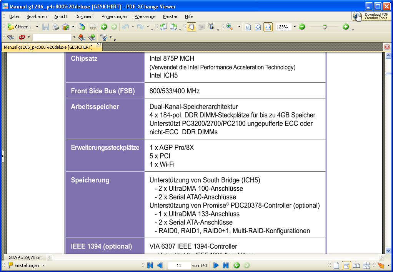Open the zoom tool dropdown arrow
Image resolution: width=393 pixels, height=272 pixels.
[x=239, y=27]
